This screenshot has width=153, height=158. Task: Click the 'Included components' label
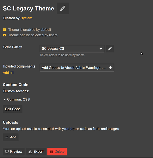pyautogui.click(x=19, y=66)
